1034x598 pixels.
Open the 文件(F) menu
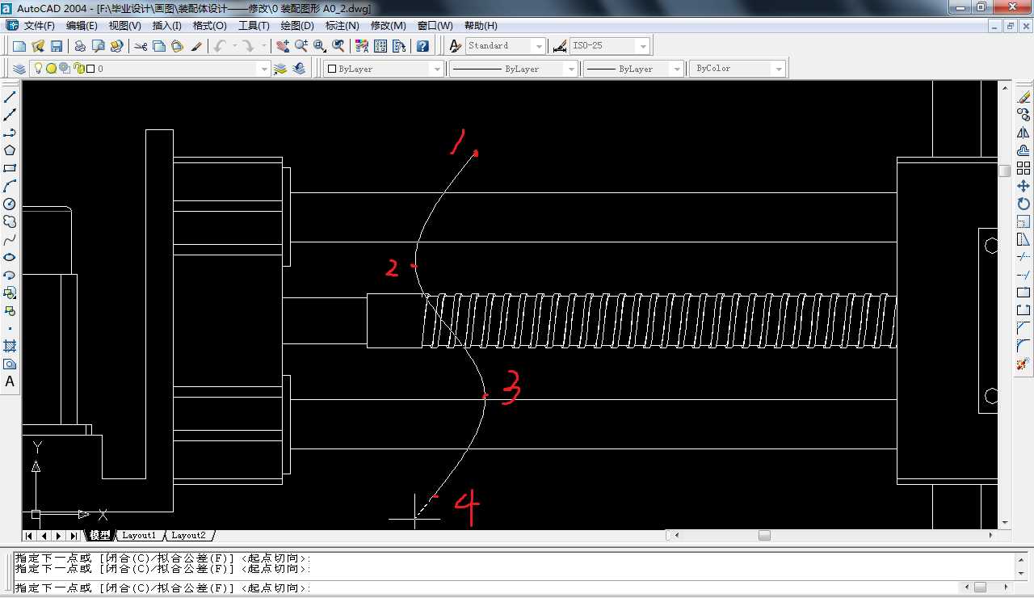[40, 26]
